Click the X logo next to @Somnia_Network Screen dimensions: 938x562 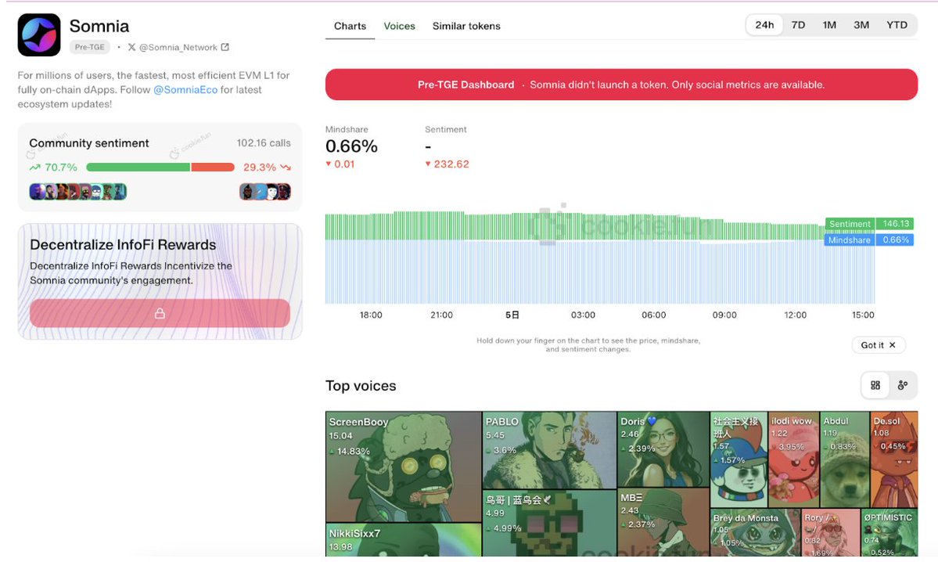coord(131,47)
